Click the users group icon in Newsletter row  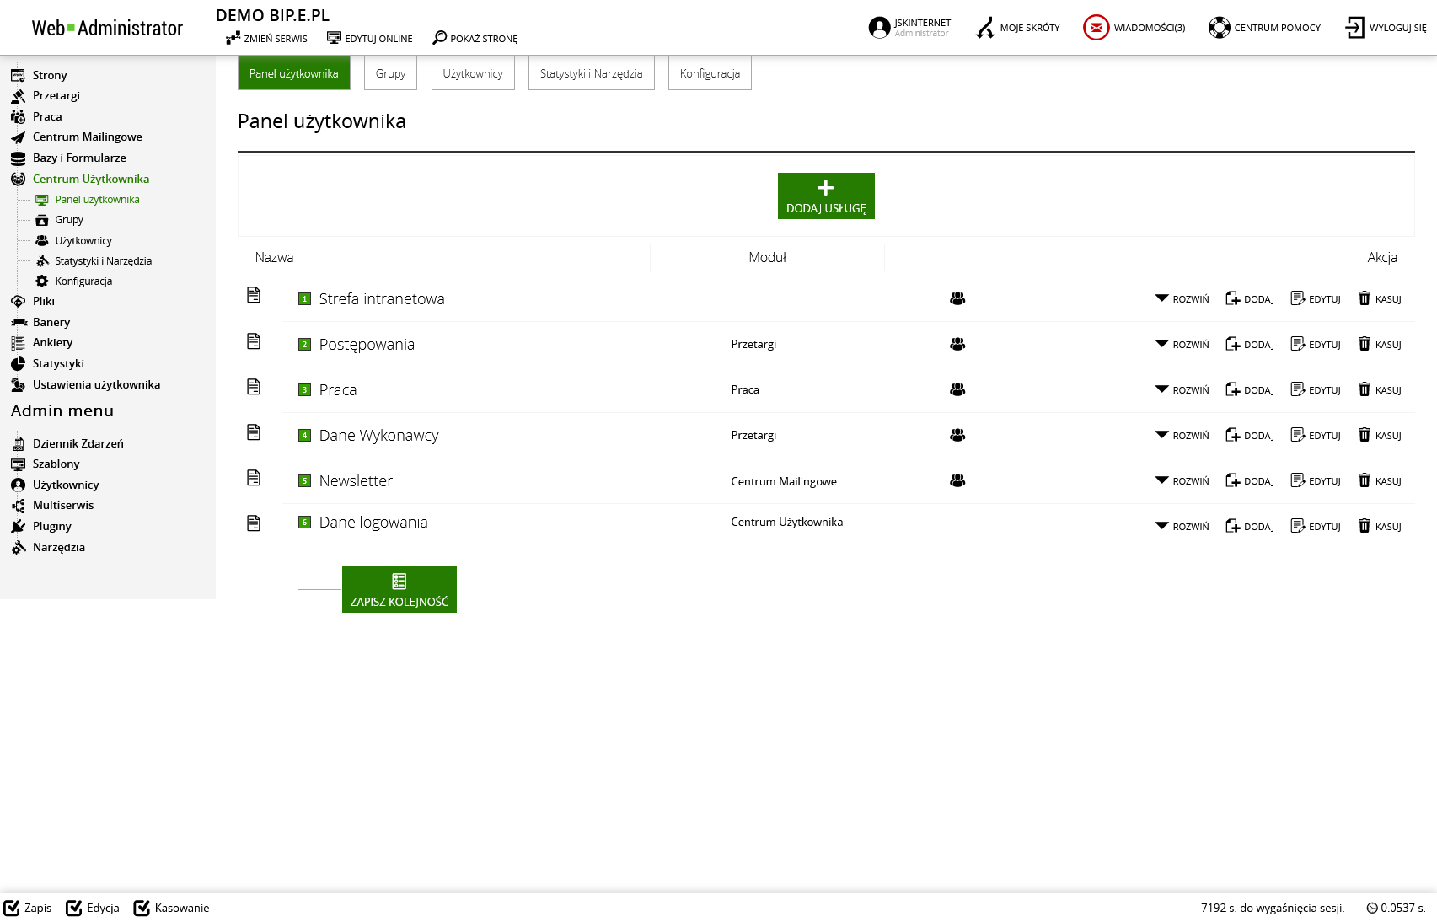[957, 480]
